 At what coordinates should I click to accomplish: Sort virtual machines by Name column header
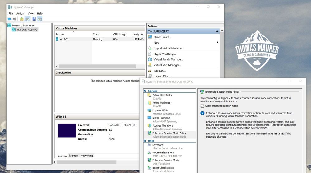tap(73, 34)
